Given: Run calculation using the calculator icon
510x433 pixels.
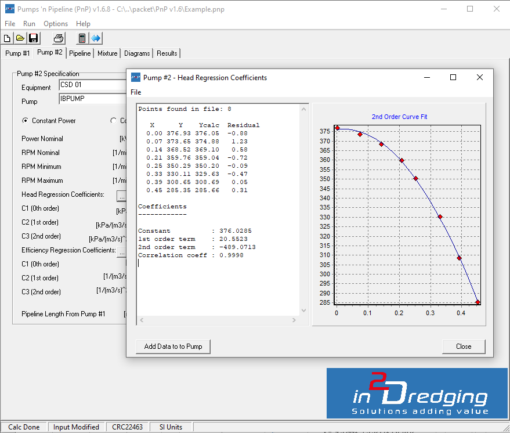Looking at the screenshot, I should [82, 38].
